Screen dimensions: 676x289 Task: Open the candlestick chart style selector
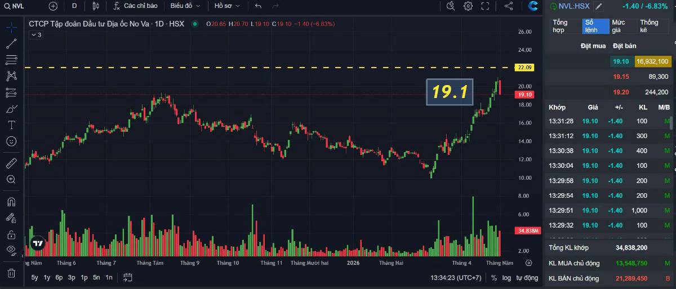tap(95, 6)
